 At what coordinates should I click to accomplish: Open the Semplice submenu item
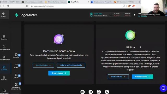coord(16,56)
